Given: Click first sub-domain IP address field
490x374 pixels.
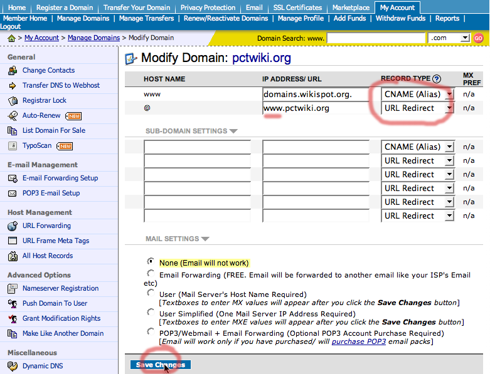Looking at the screenshot, I should tap(316, 147).
